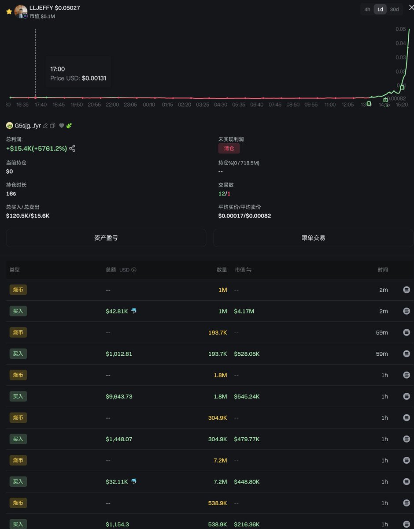The height and width of the screenshot is (529, 414).
Task: Click the 清仓 label under 未实现利润
Action: click(x=229, y=149)
